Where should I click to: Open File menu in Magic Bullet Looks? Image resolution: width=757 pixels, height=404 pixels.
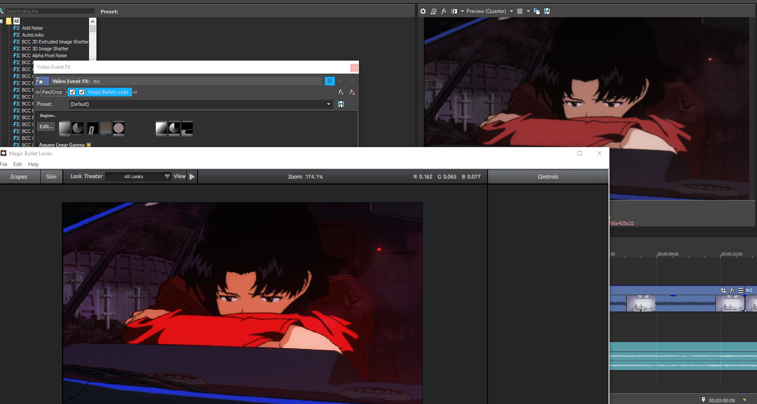(4, 164)
